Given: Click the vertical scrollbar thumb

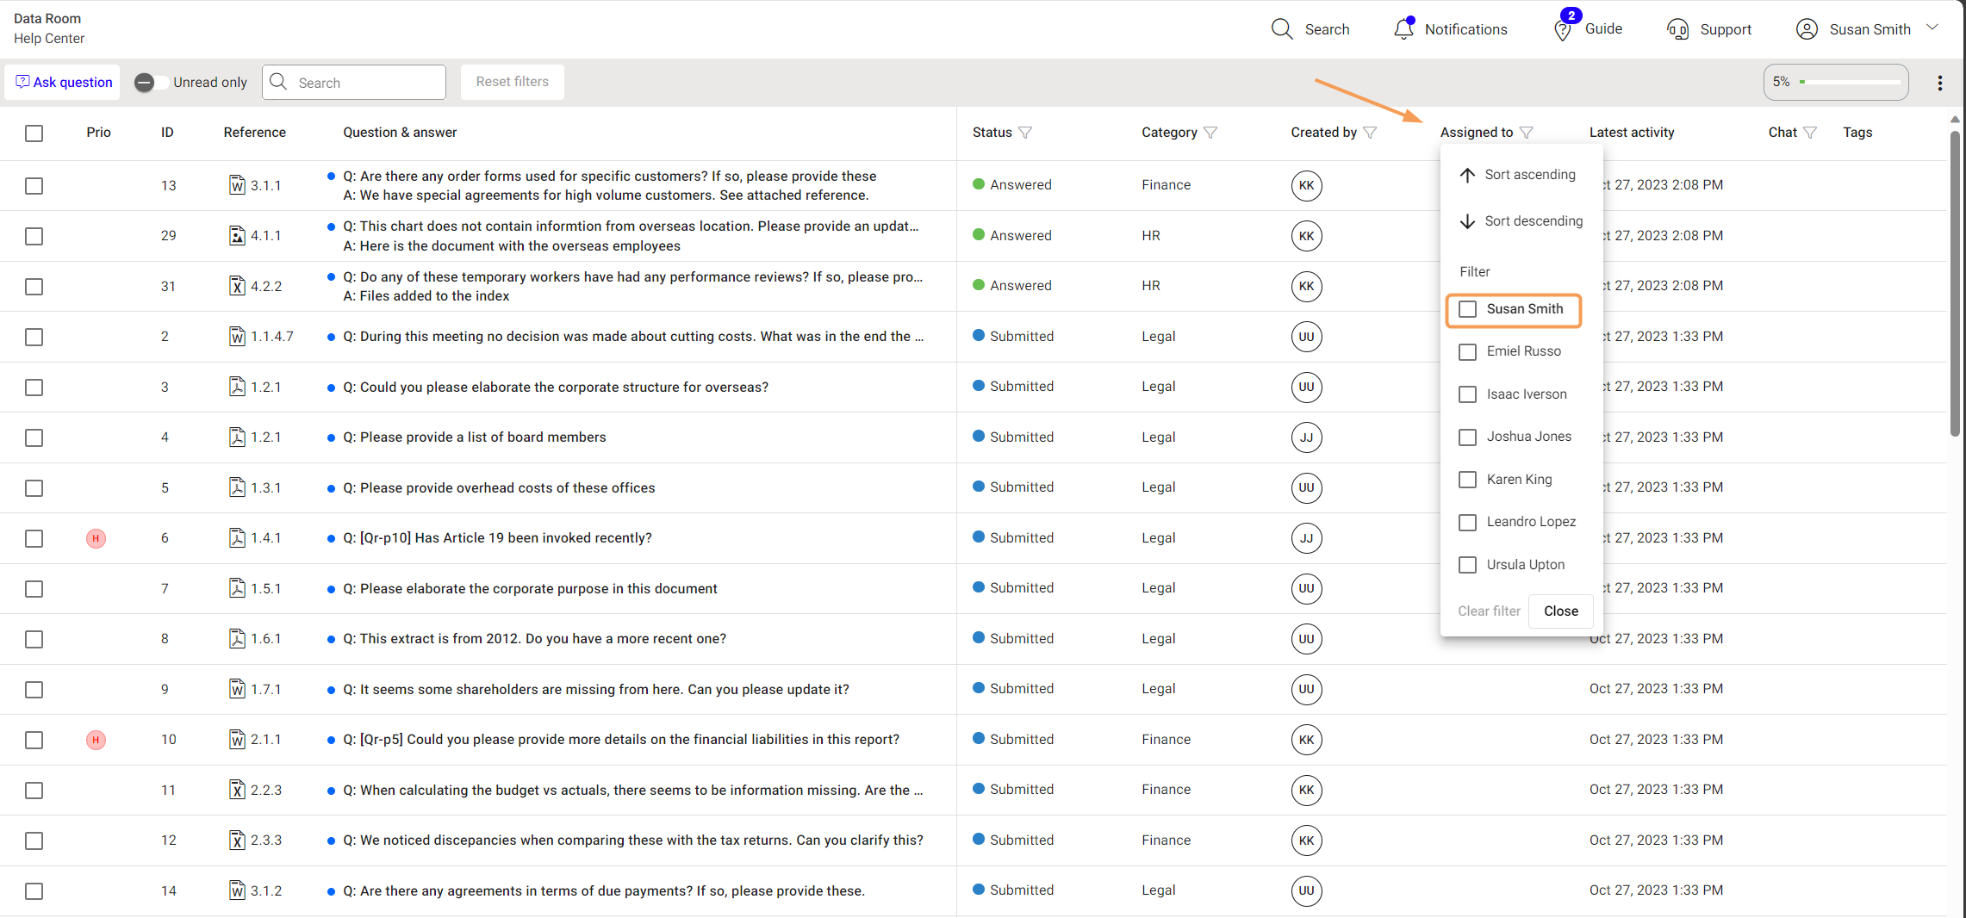Looking at the screenshot, I should 1955,284.
